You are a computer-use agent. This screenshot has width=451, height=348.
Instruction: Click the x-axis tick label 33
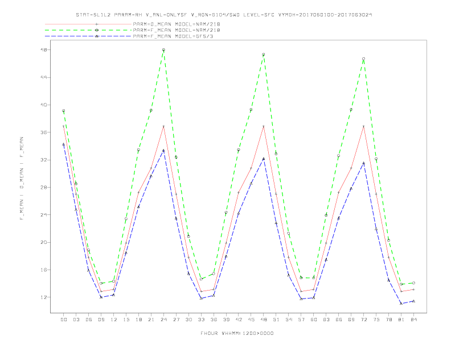(201, 320)
